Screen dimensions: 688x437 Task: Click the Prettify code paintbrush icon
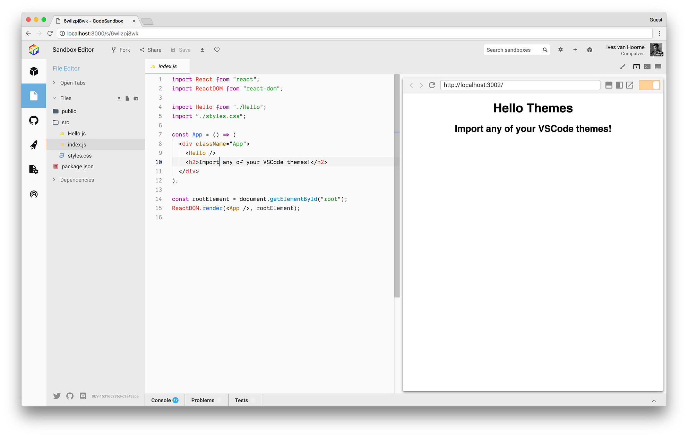(623, 66)
